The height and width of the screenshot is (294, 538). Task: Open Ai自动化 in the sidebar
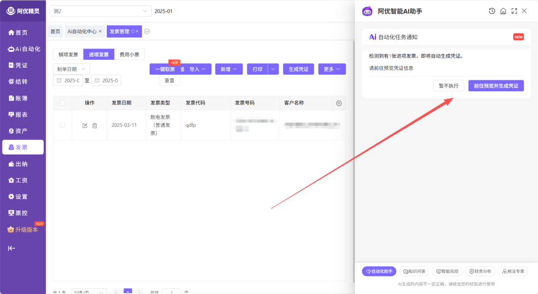pyautogui.click(x=23, y=49)
